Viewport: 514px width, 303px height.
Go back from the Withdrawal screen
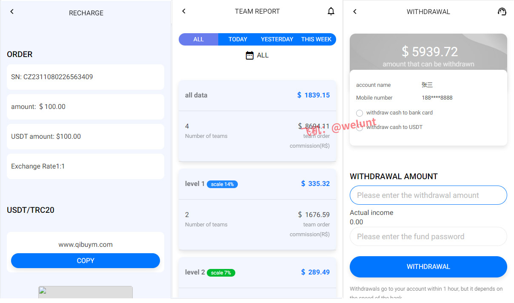point(355,11)
